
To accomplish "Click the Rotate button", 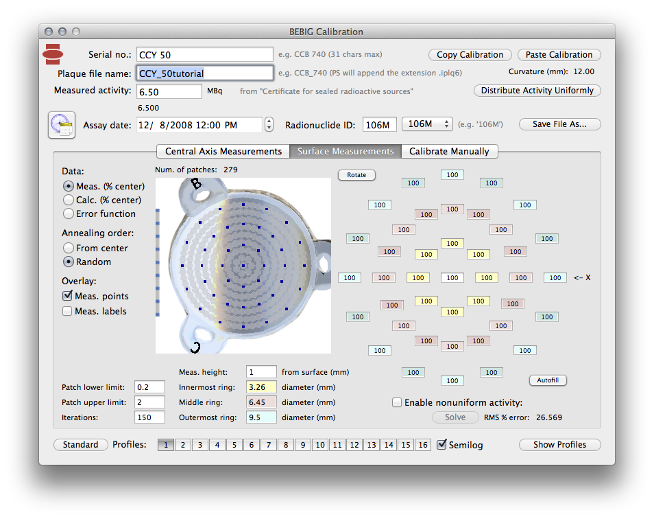I will (356, 175).
